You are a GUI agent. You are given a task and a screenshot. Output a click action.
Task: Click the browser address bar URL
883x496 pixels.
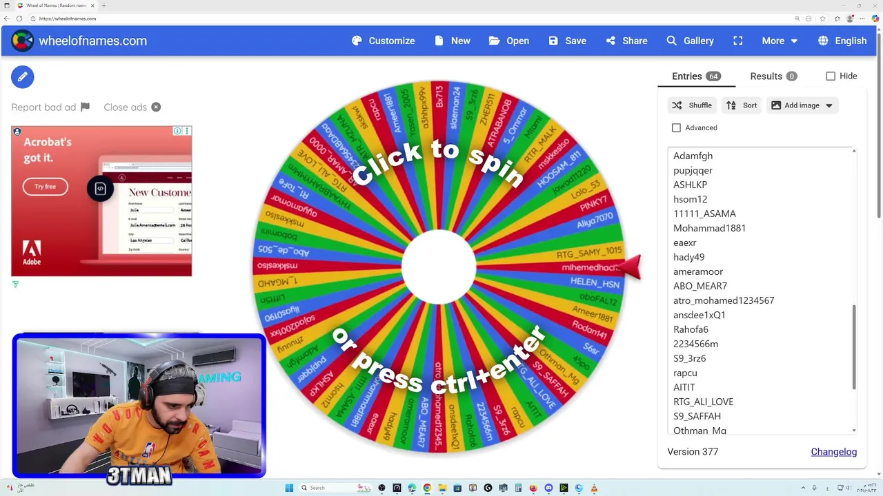pos(68,19)
